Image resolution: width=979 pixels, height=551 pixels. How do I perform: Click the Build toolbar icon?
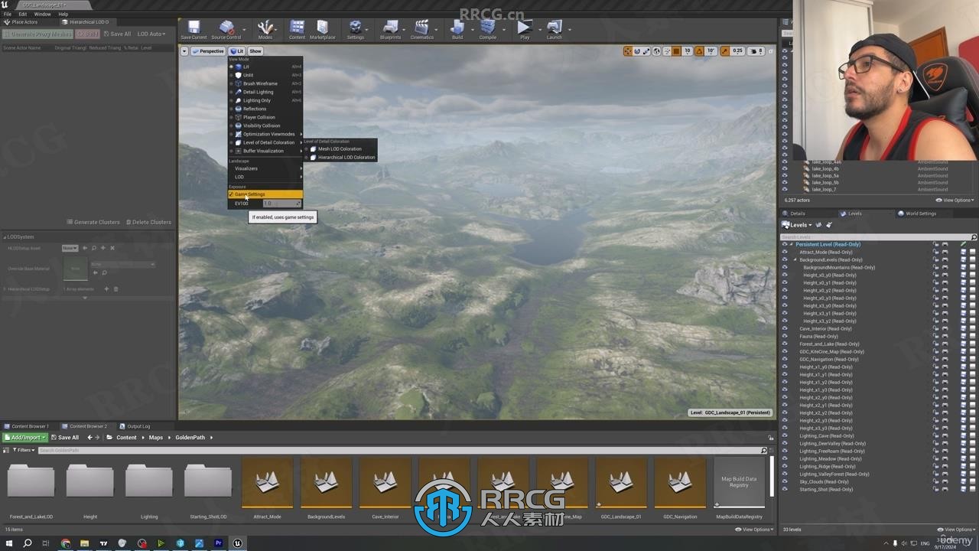457,29
